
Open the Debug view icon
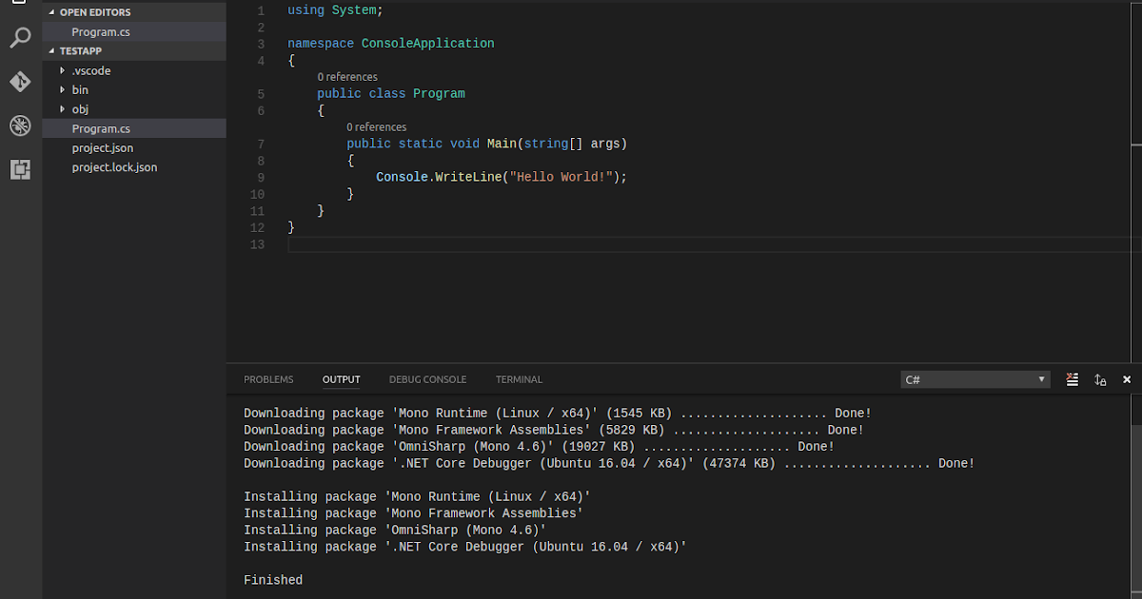click(x=20, y=125)
